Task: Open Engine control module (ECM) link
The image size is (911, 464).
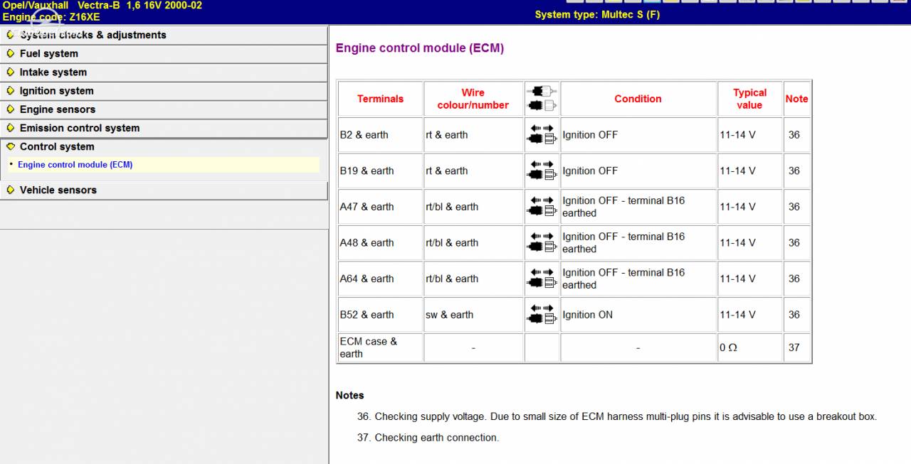Action: coord(75,164)
